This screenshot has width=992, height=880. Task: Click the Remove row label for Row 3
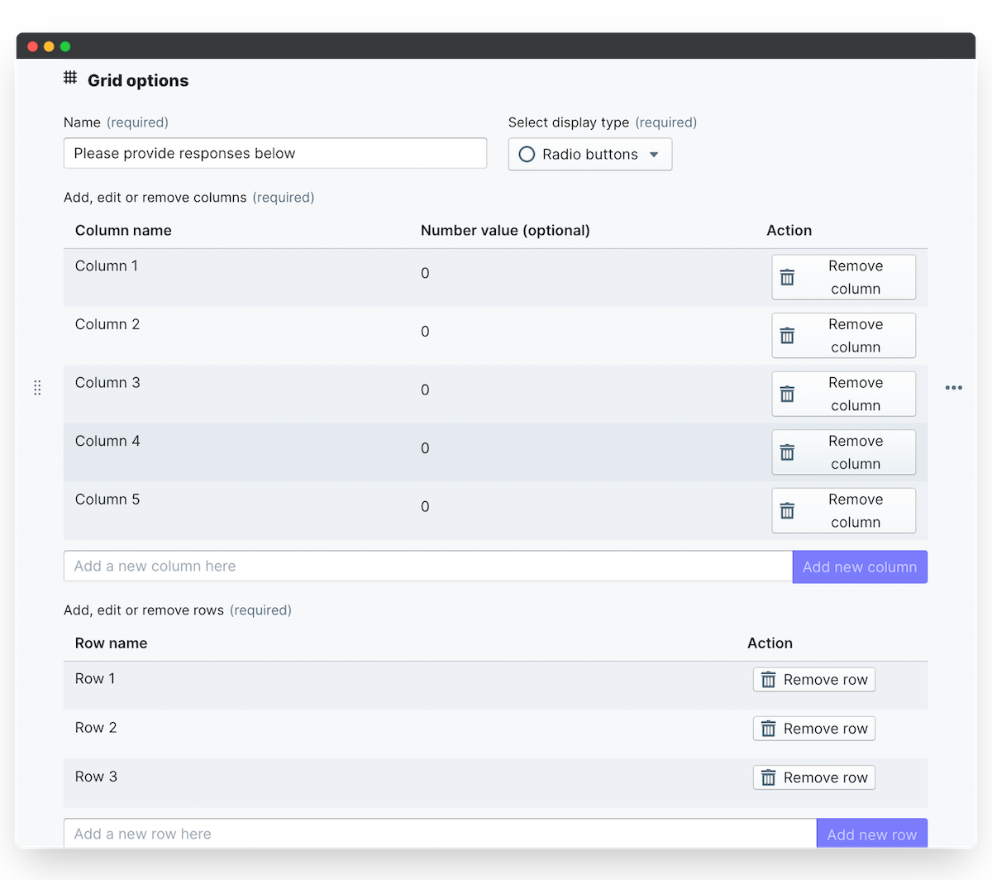click(826, 777)
